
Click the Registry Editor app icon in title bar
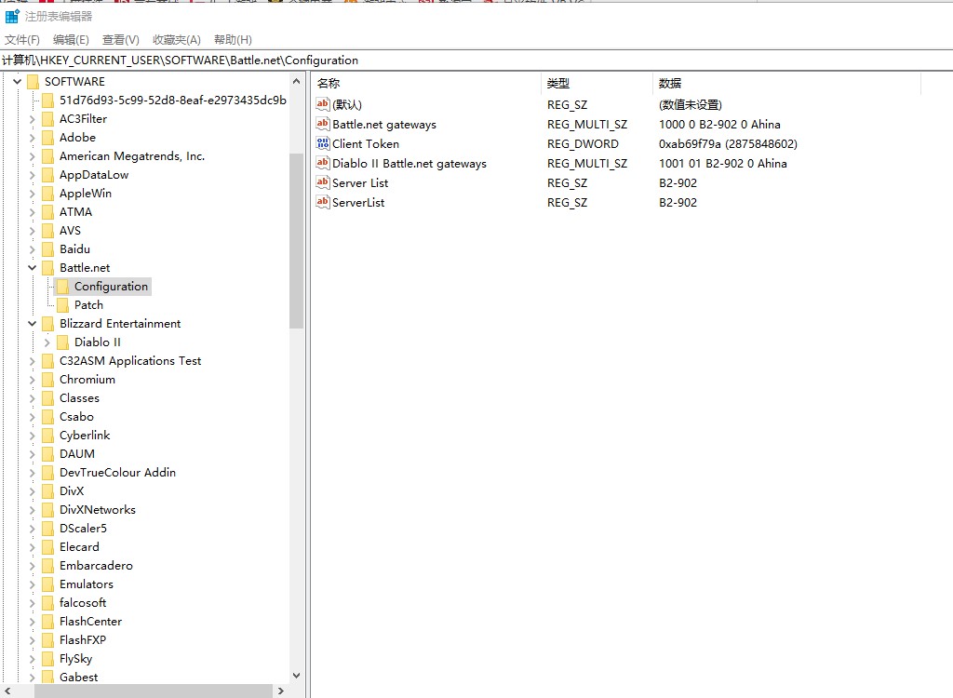[x=12, y=16]
